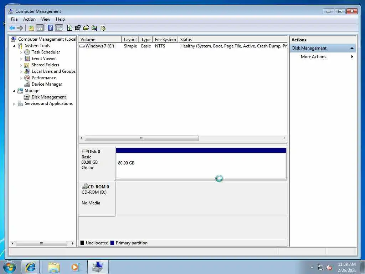
Task: Select Device Manager in the tree
Action: click(47, 84)
